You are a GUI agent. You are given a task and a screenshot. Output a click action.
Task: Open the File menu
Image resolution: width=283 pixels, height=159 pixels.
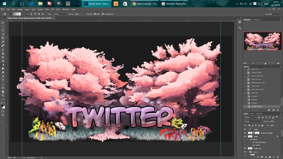tap(8, 9)
